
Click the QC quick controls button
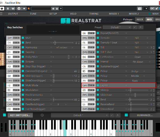[x=152, y=9]
